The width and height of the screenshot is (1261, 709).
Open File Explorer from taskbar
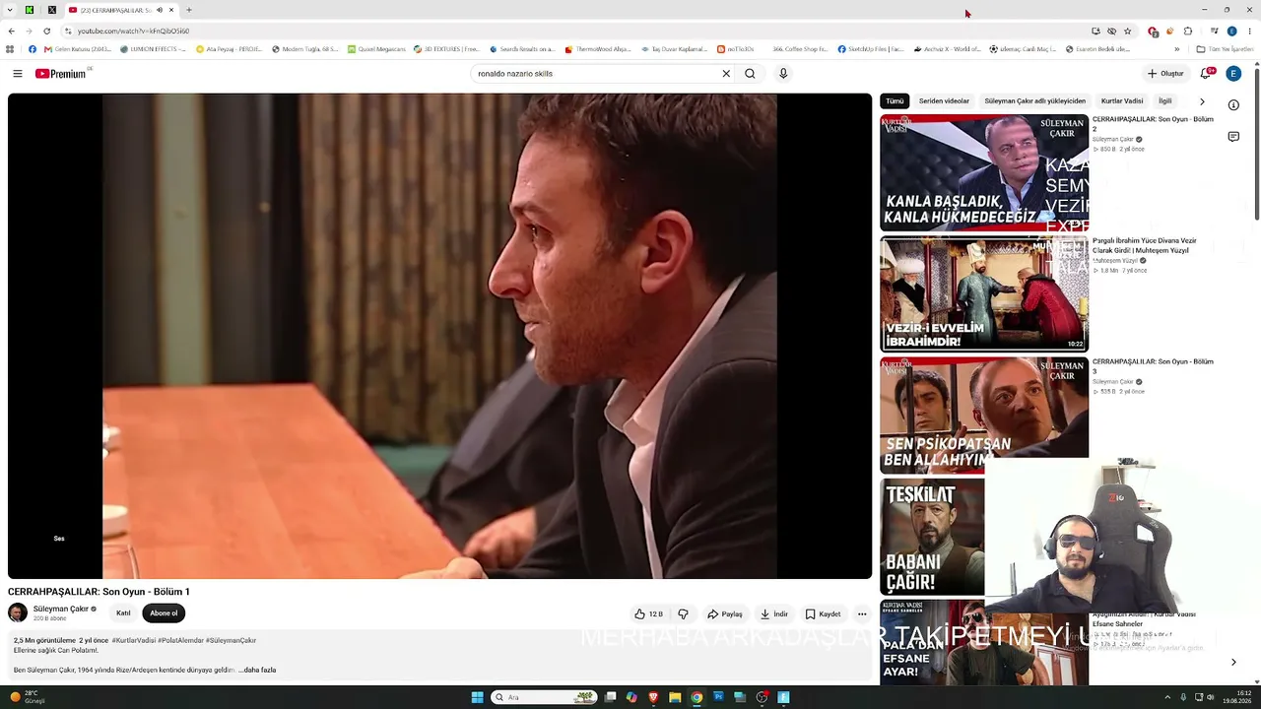click(x=675, y=697)
